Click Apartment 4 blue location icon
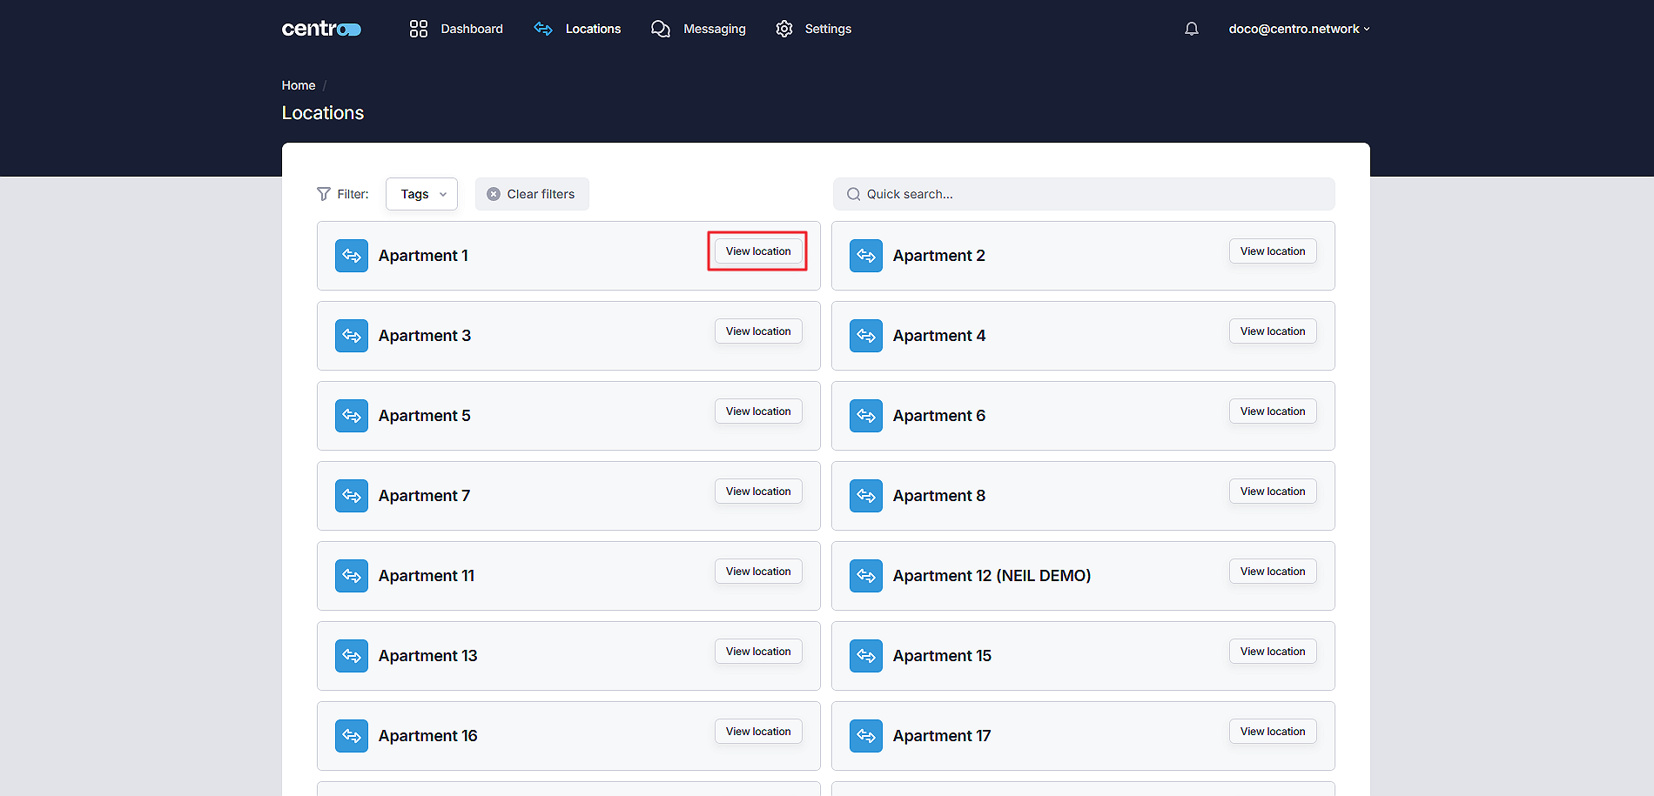 (x=866, y=336)
